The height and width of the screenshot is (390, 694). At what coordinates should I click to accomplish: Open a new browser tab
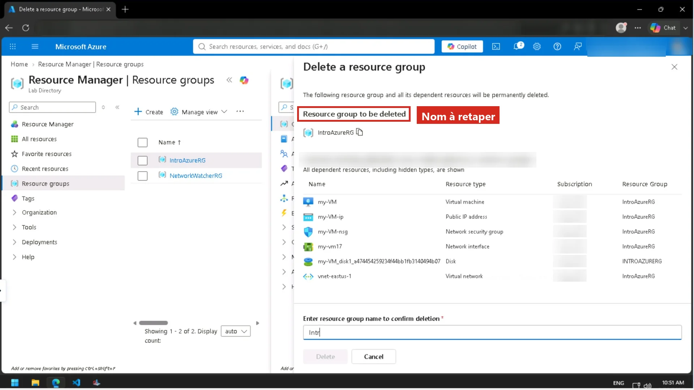point(125,9)
